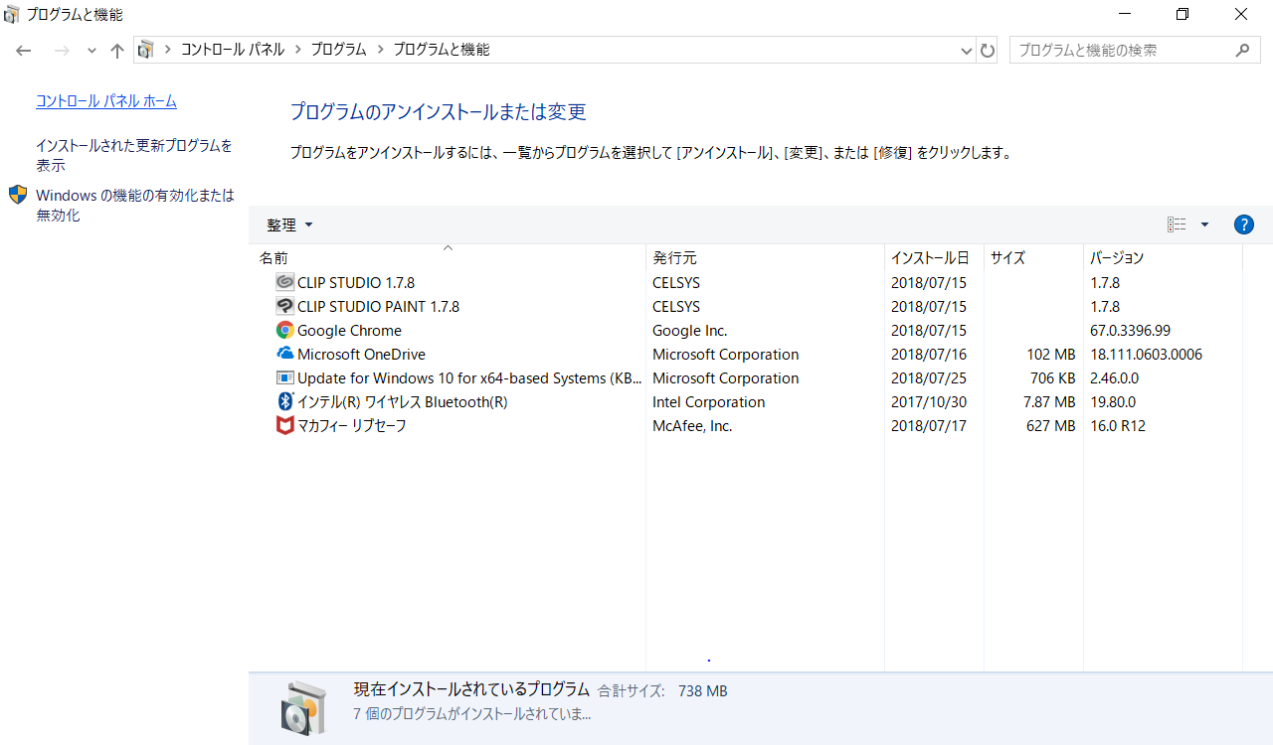Click the CLIP STUDIO PAINT icon
The height and width of the screenshot is (745, 1273).
[x=284, y=306]
